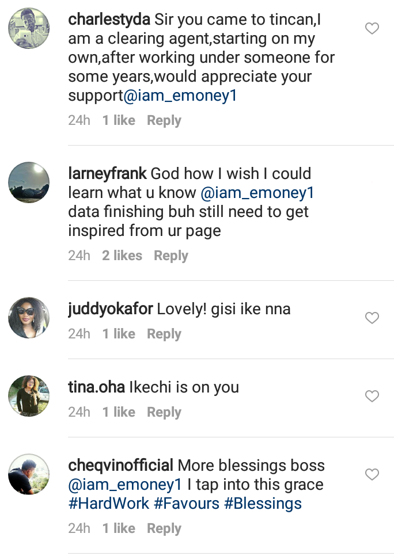394x560 pixels.
Task: Tap cheqvinofficial's profile picture
Action: (29, 474)
